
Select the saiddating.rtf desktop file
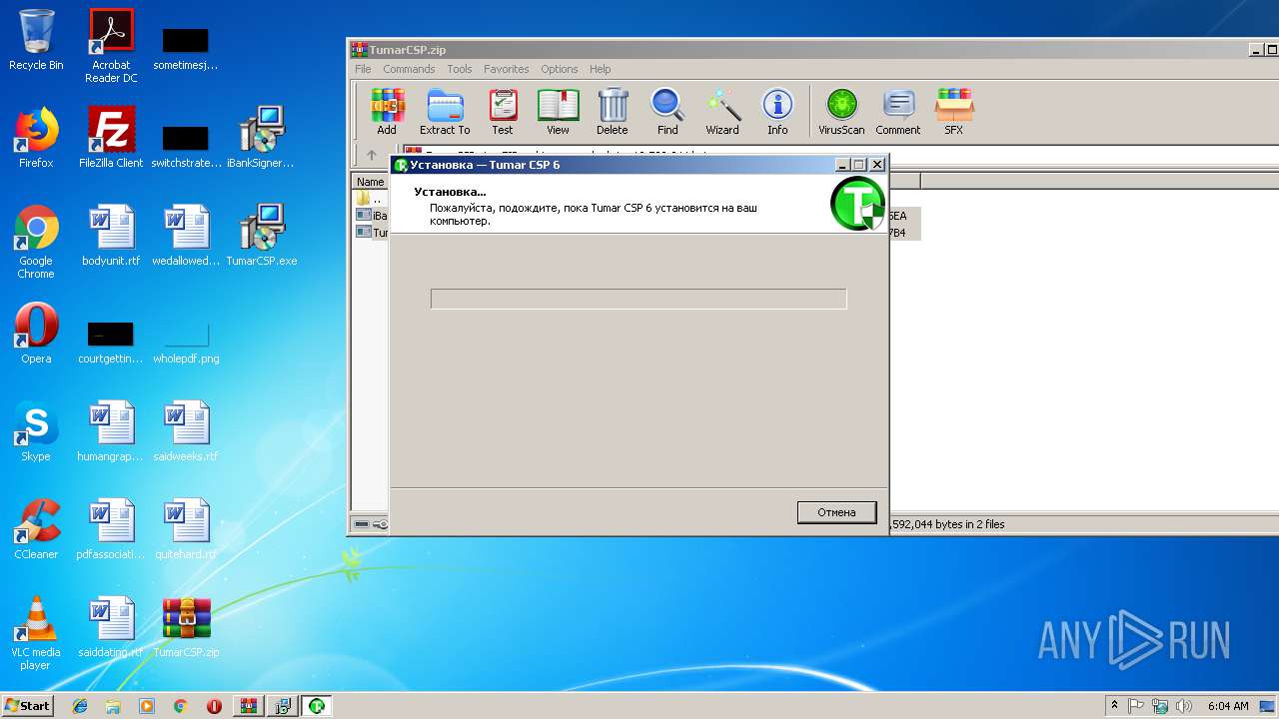click(x=111, y=627)
